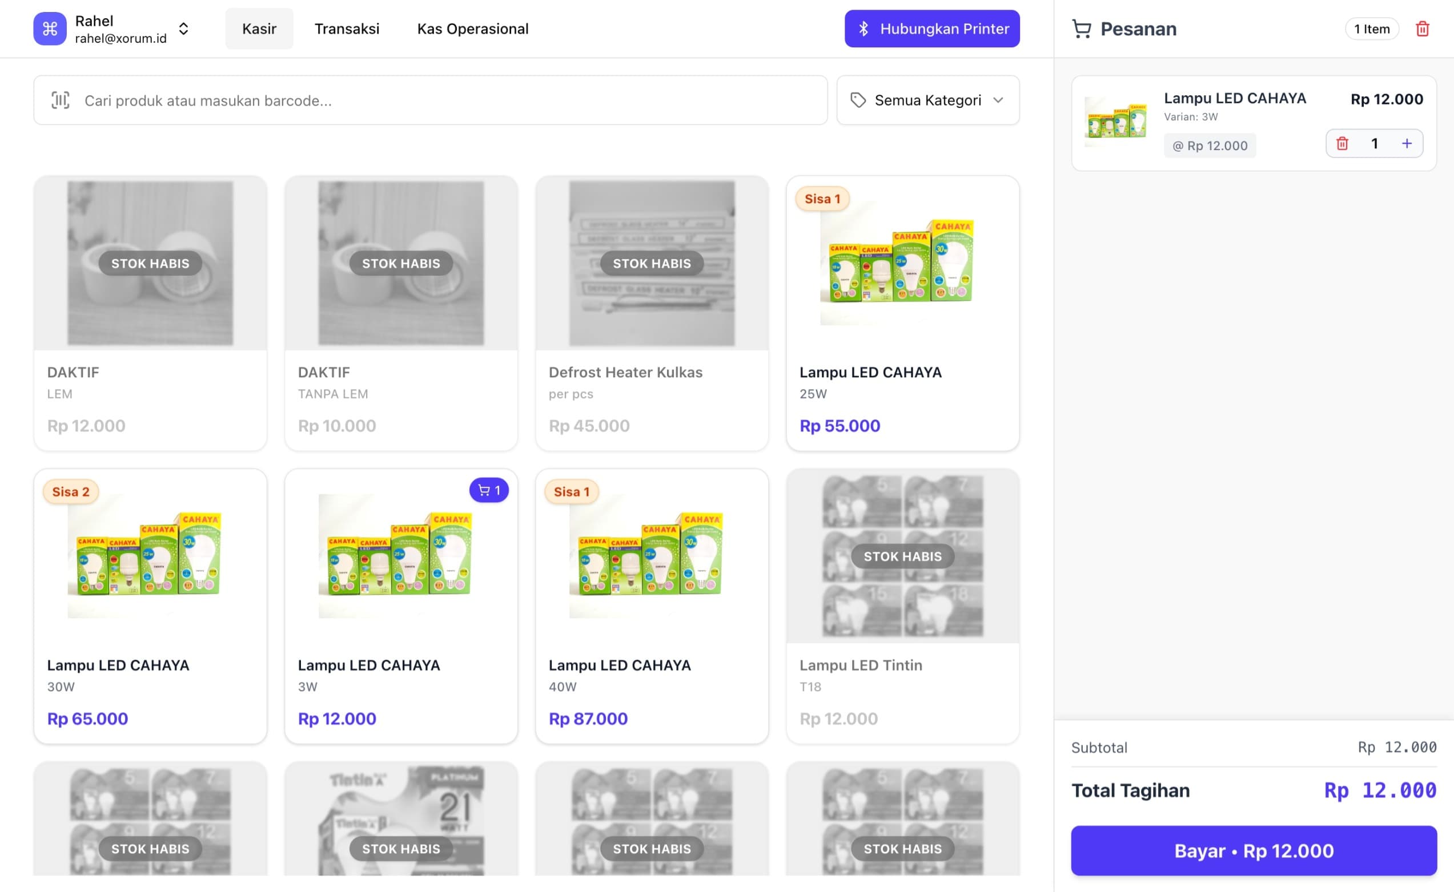
Task: Click the Rp 55.000 price text
Action: tap(840, 425)
